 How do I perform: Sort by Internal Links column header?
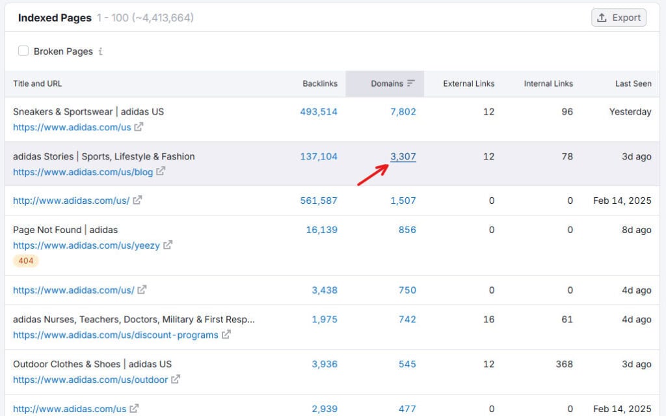pos(548,84)
